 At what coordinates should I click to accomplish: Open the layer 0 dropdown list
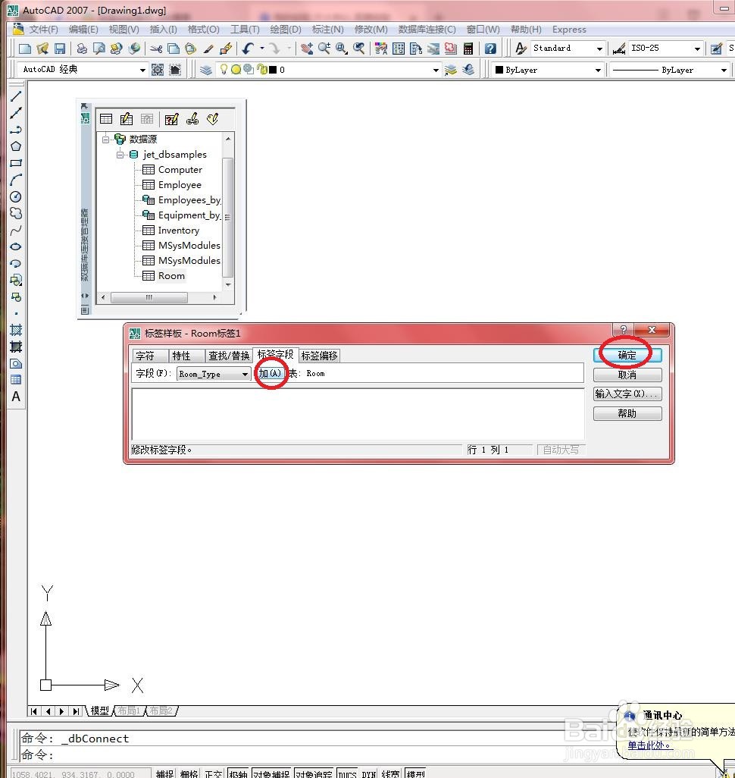click(436, 70)
